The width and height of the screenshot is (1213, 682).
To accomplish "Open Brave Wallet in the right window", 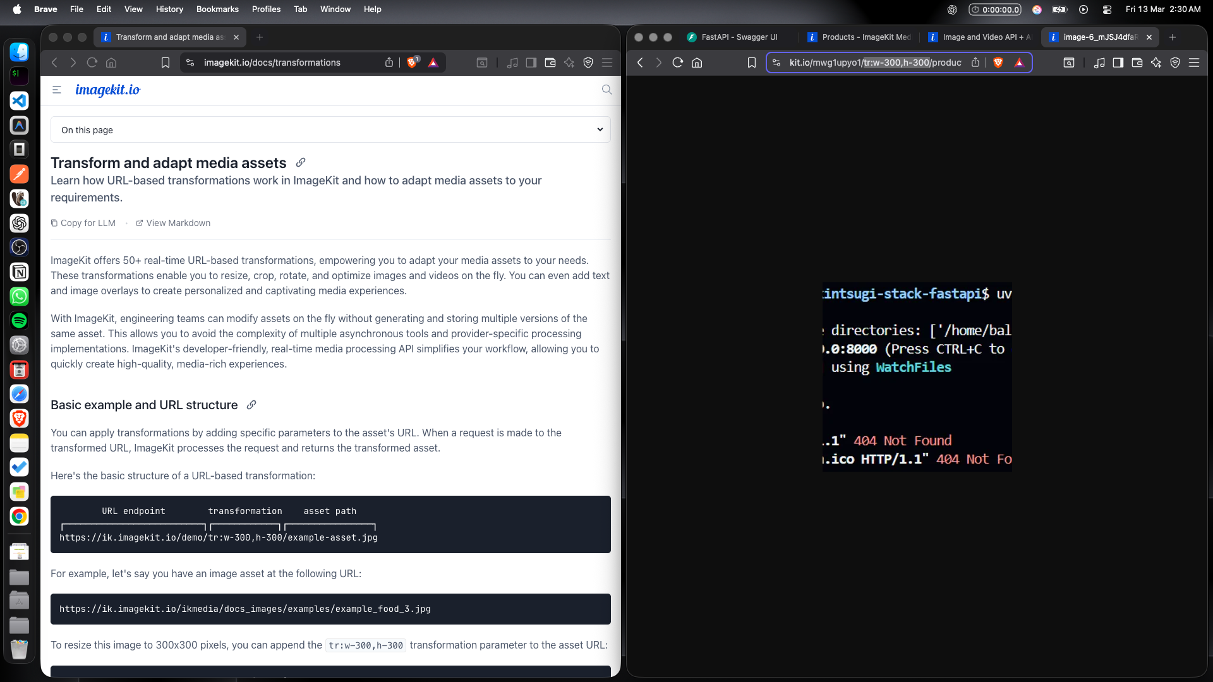I will 1137,63.
